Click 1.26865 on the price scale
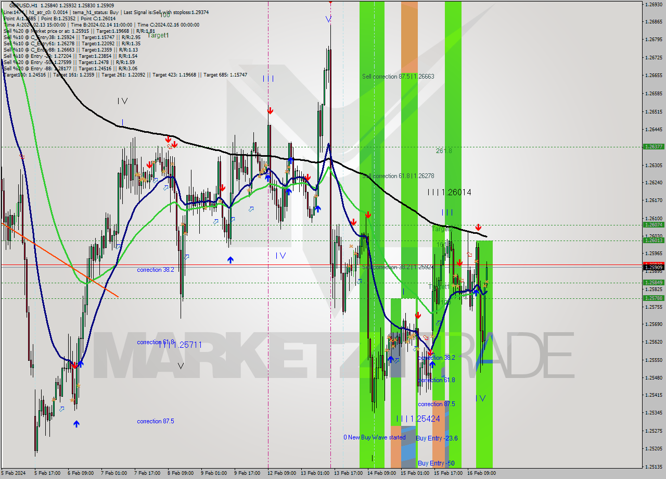666x479 pixels. (x=654, y=22)
